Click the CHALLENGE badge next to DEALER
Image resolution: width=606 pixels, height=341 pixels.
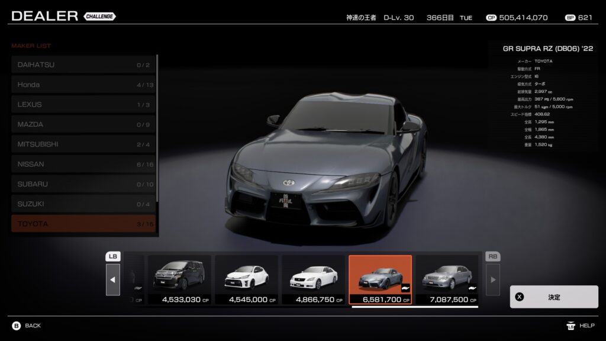tap(99, 17)
